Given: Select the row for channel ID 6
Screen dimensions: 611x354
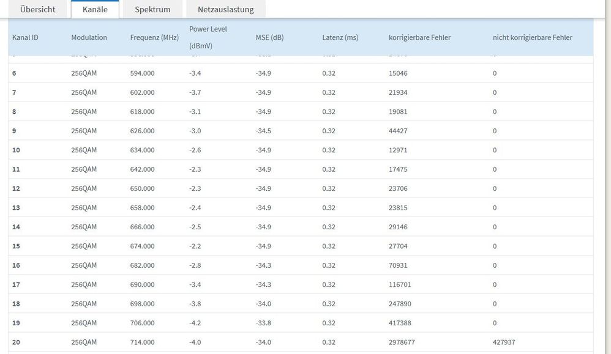Looking at the screenshot, I should (x=14, y=73).
